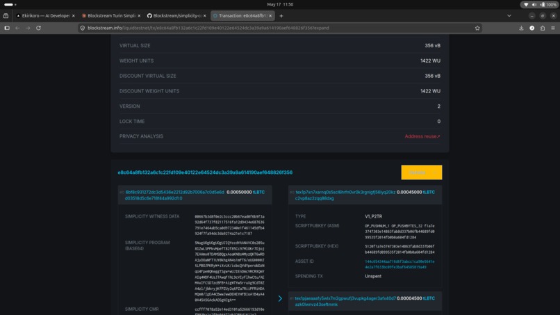Click the SIMPLICITY CMR label

click(x=142, y=309)
